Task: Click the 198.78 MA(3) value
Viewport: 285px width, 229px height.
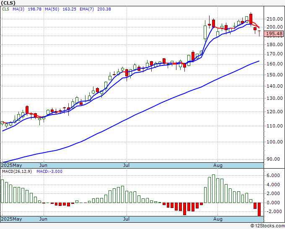Action: (34, 9)
